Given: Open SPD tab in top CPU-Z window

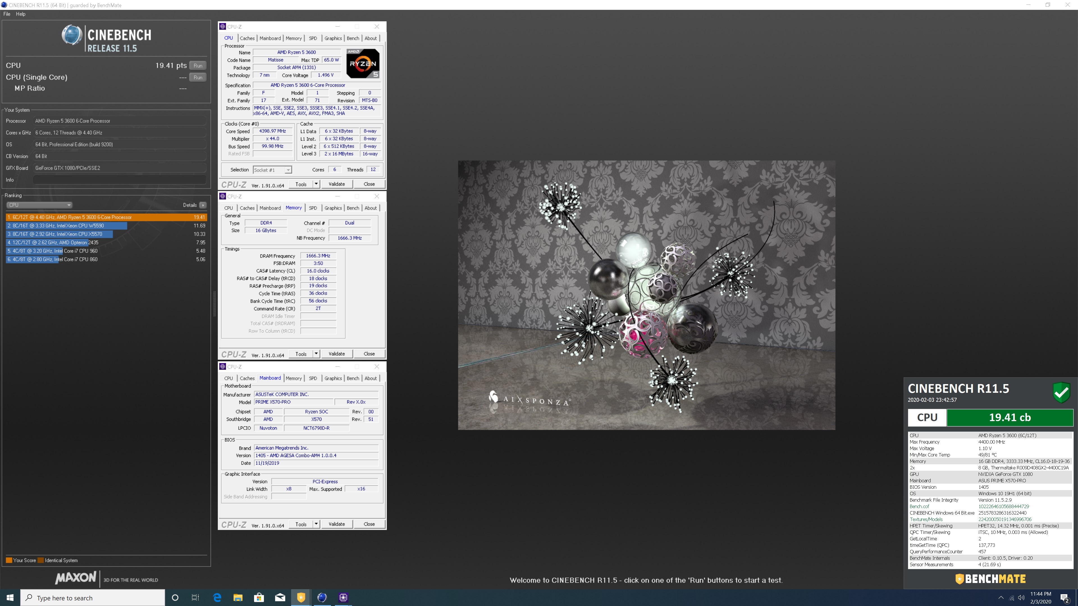Looking at the screenshot, I should pos(313,38).
